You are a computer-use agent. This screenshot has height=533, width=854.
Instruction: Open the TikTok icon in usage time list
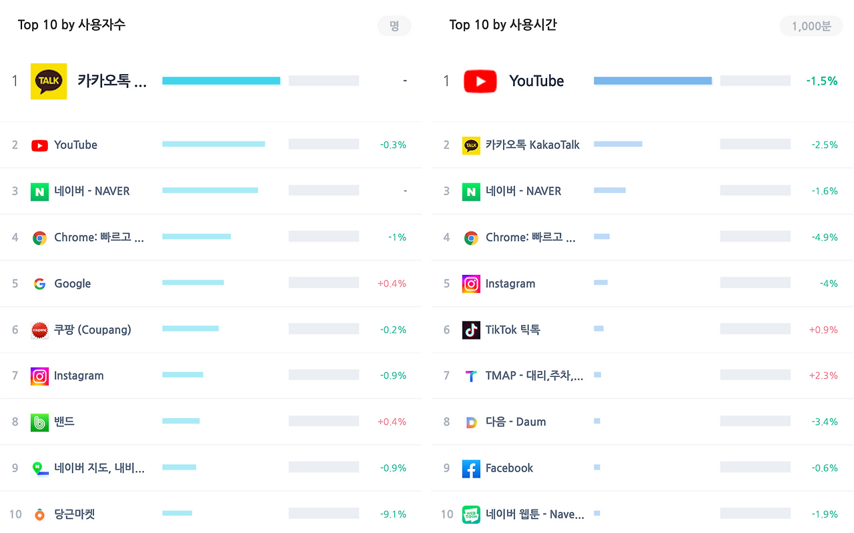click(471, 330)
